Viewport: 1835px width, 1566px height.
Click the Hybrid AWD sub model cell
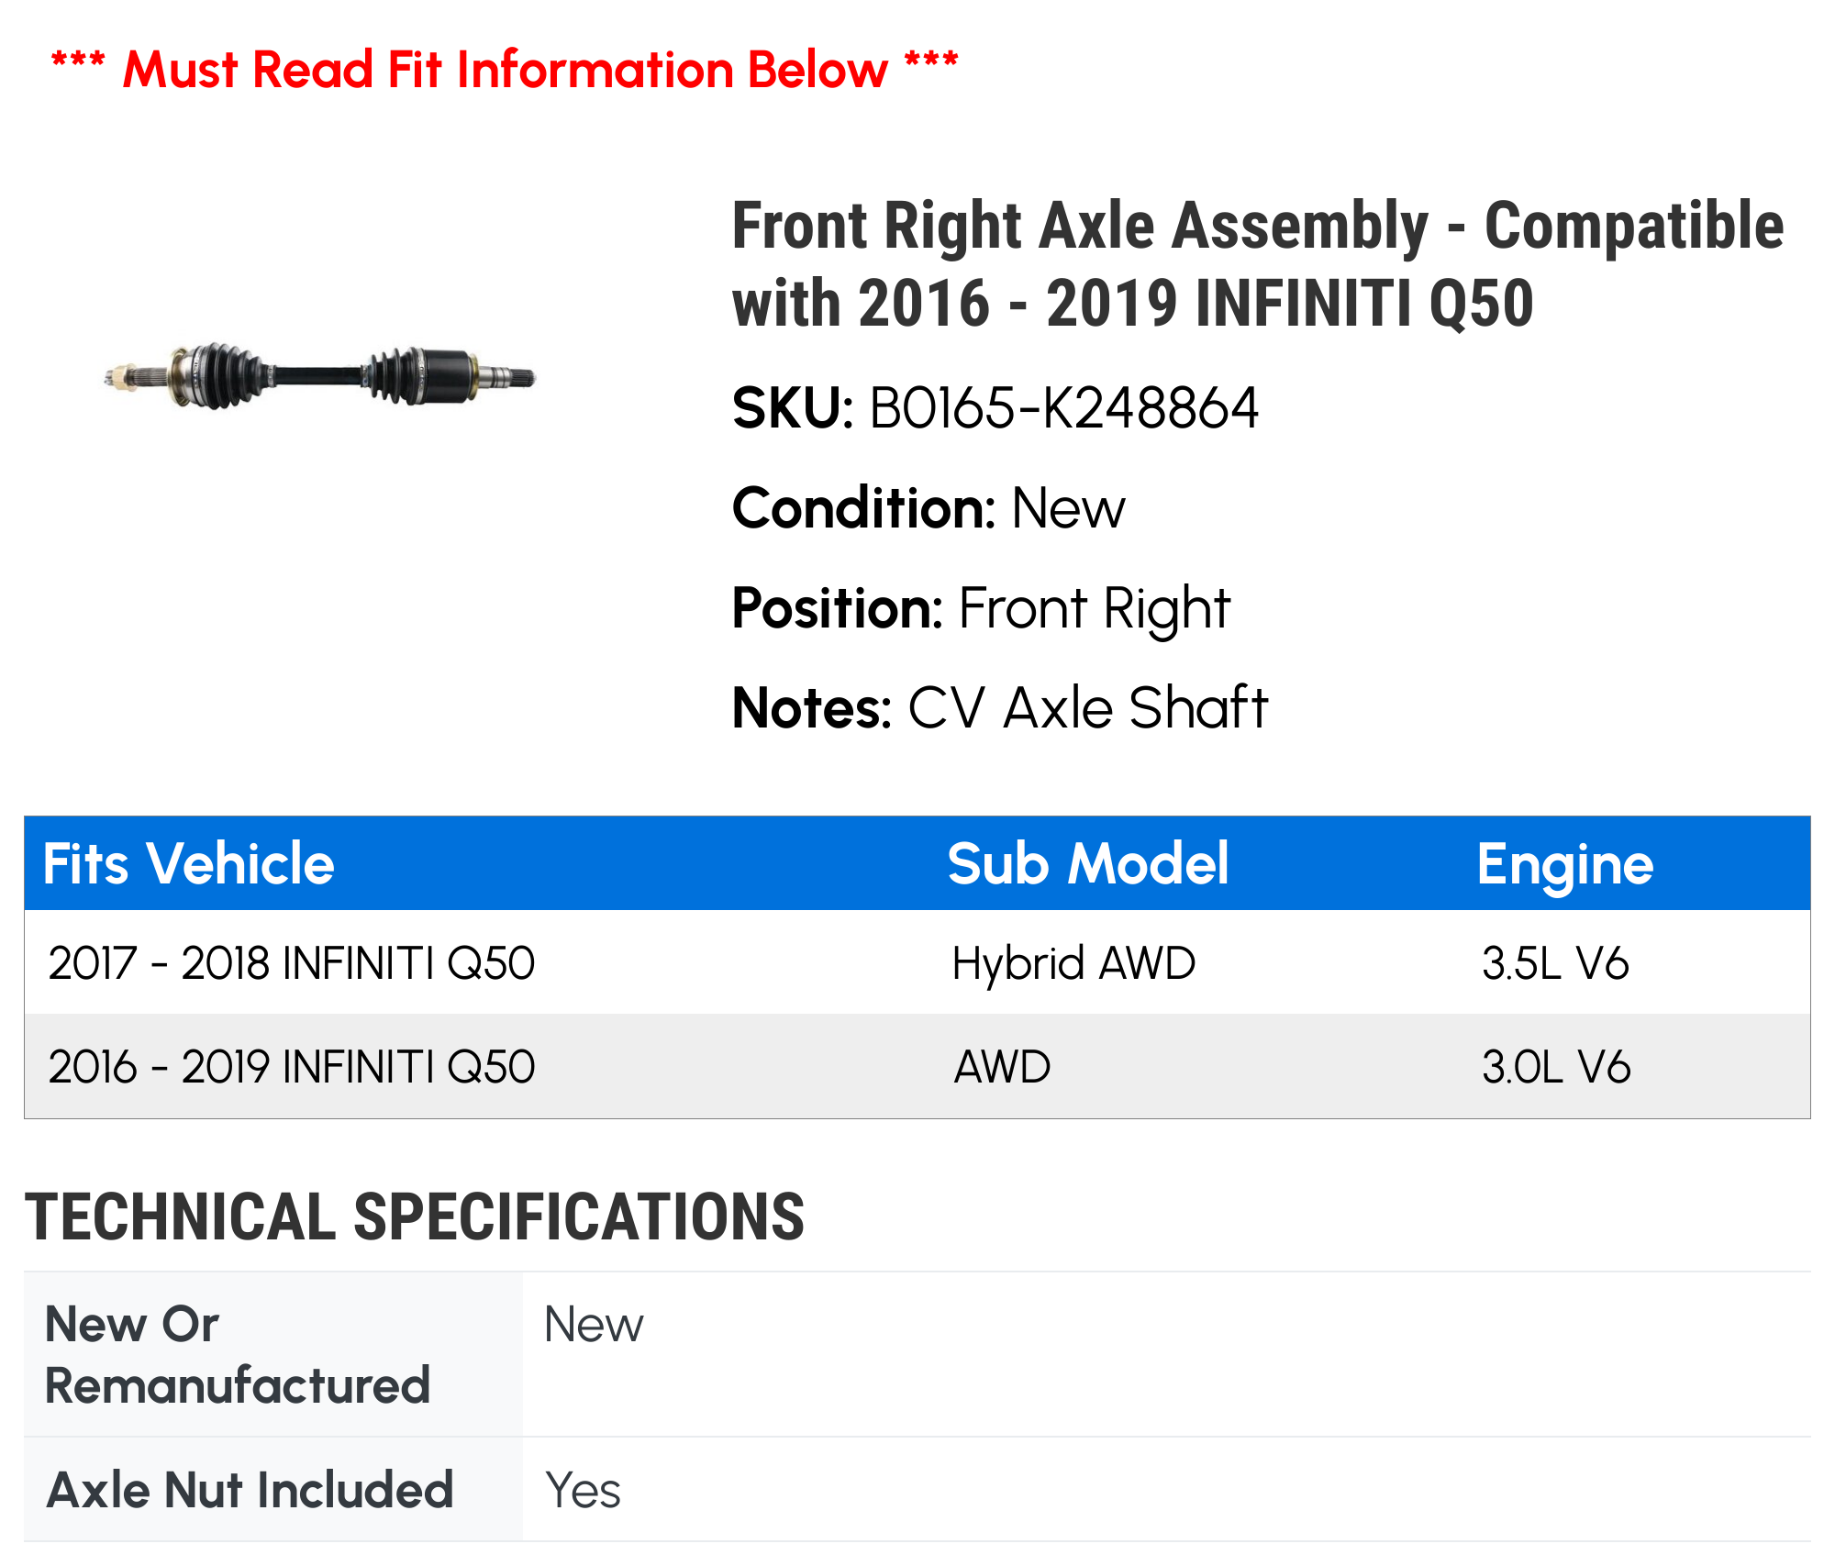click(1073, 963)
